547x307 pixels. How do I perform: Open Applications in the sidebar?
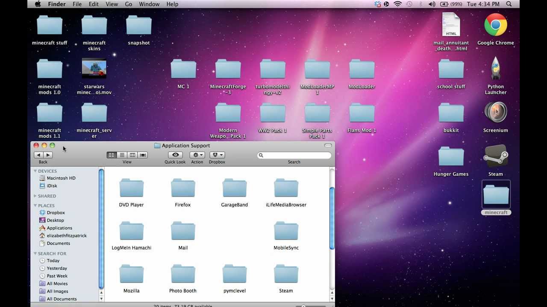pyautogui.click(x=56, y=228)
